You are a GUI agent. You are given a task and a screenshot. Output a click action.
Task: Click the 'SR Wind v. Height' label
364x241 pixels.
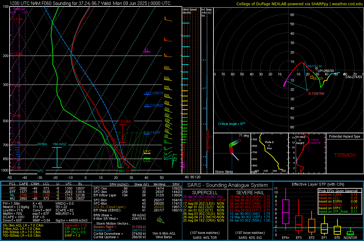click(x=300, y=140)
